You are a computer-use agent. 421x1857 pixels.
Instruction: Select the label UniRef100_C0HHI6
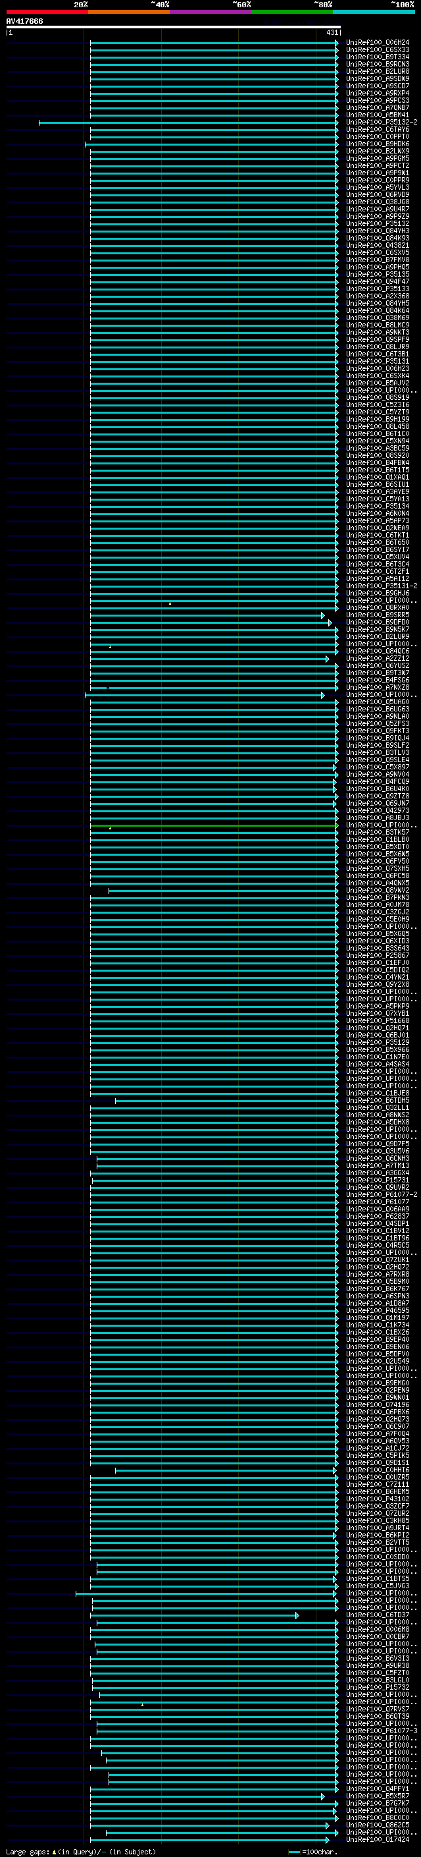377,1470
